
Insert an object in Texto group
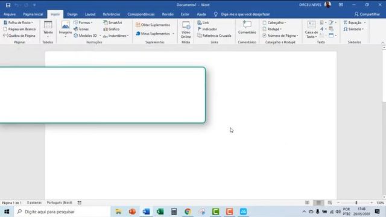[332, 36]
